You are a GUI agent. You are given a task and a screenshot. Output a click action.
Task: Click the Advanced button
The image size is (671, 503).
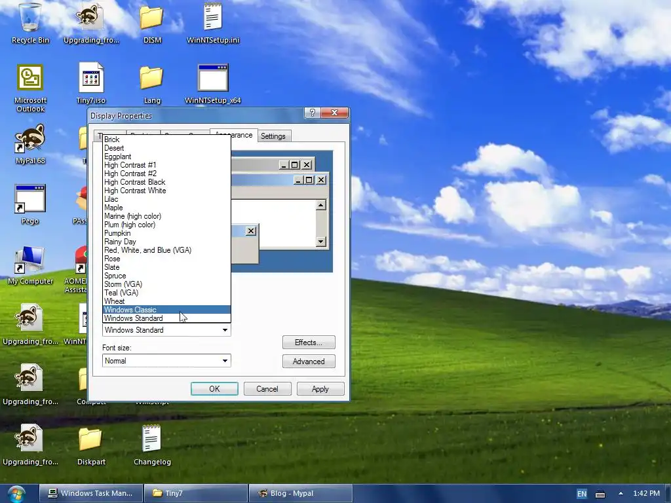309,362
